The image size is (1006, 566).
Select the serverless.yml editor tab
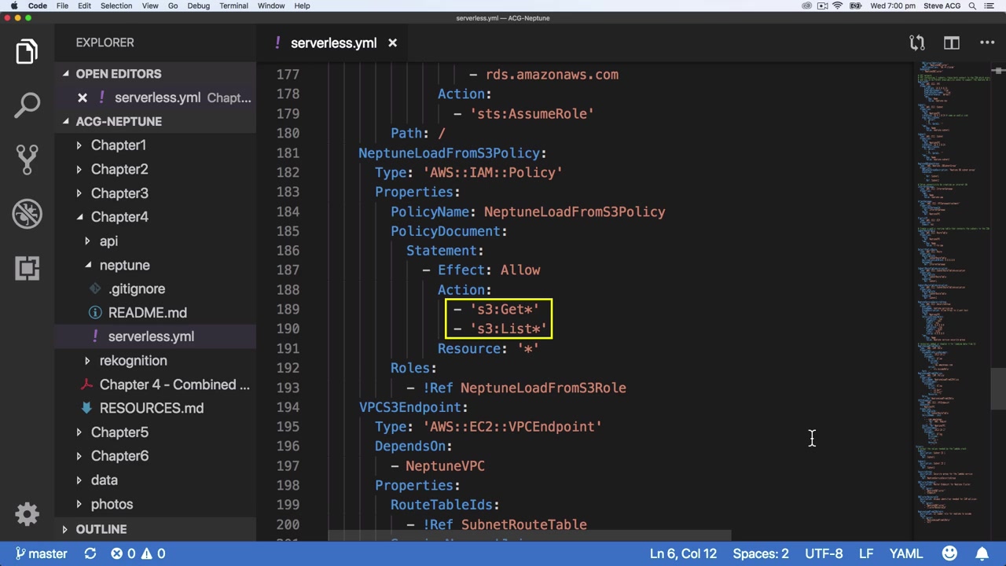click(x=333, y=43)
